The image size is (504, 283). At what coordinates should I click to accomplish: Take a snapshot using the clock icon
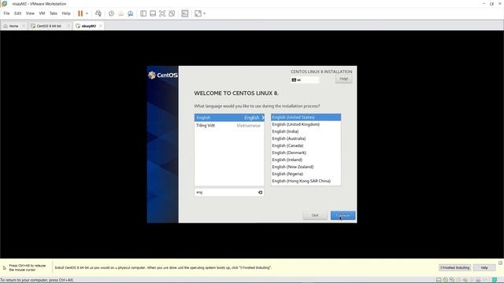[x=111, y=13]
